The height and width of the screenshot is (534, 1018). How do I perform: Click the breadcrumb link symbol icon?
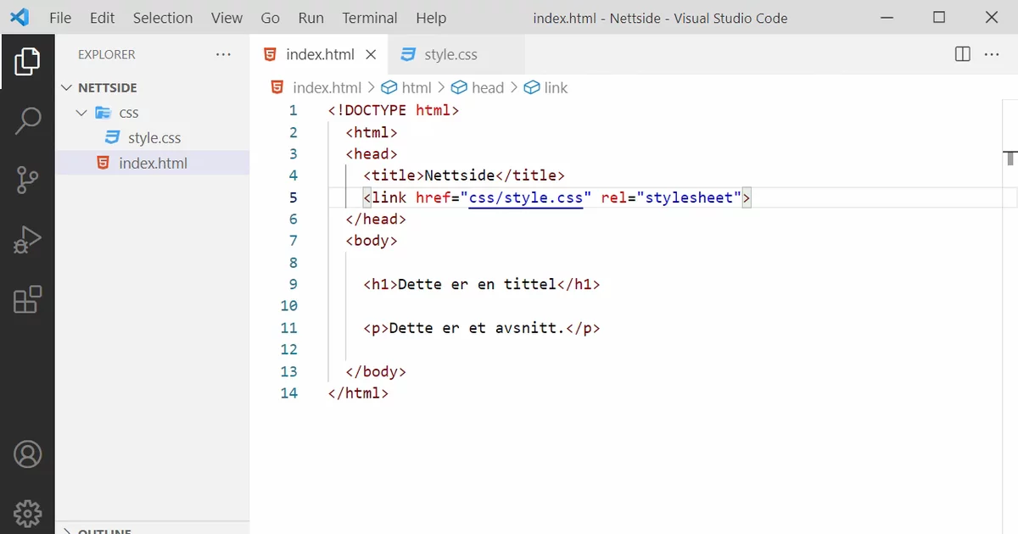tap(532, 87)
